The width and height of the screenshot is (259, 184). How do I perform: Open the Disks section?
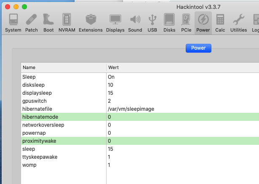point(169,20)
